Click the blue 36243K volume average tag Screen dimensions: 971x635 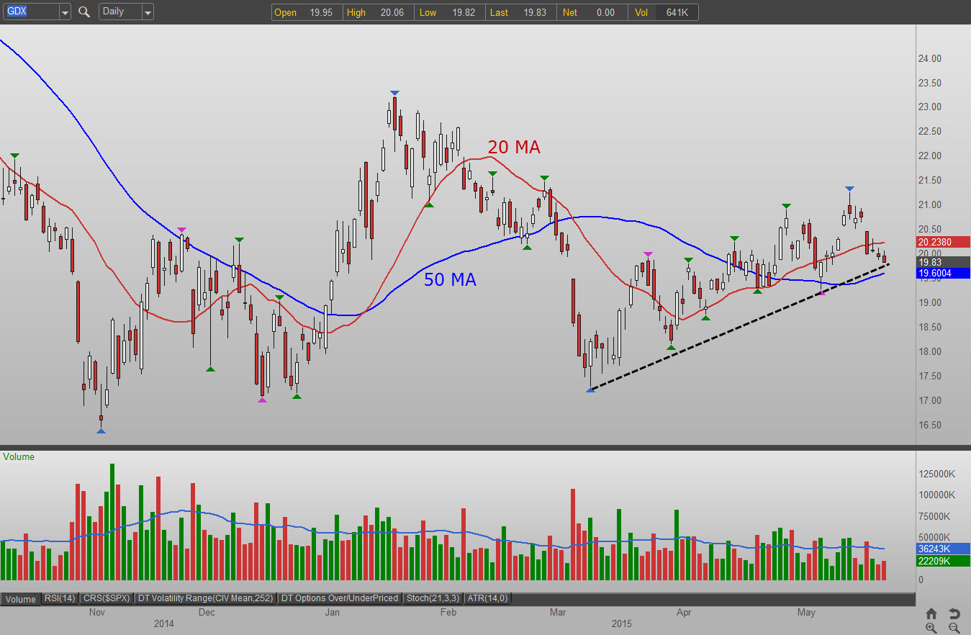[x=944, y=549]
